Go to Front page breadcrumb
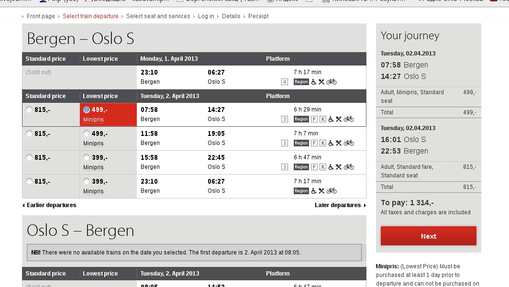The image size is (509, 287). pyautogui.click(x=40, y=16)
